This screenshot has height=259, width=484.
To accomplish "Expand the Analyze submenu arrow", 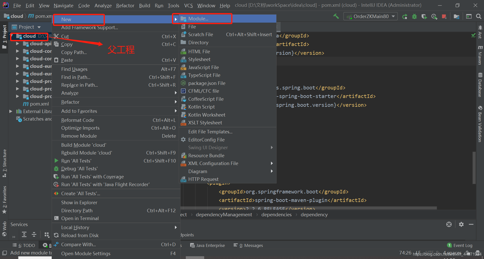I will click(176, 93).
